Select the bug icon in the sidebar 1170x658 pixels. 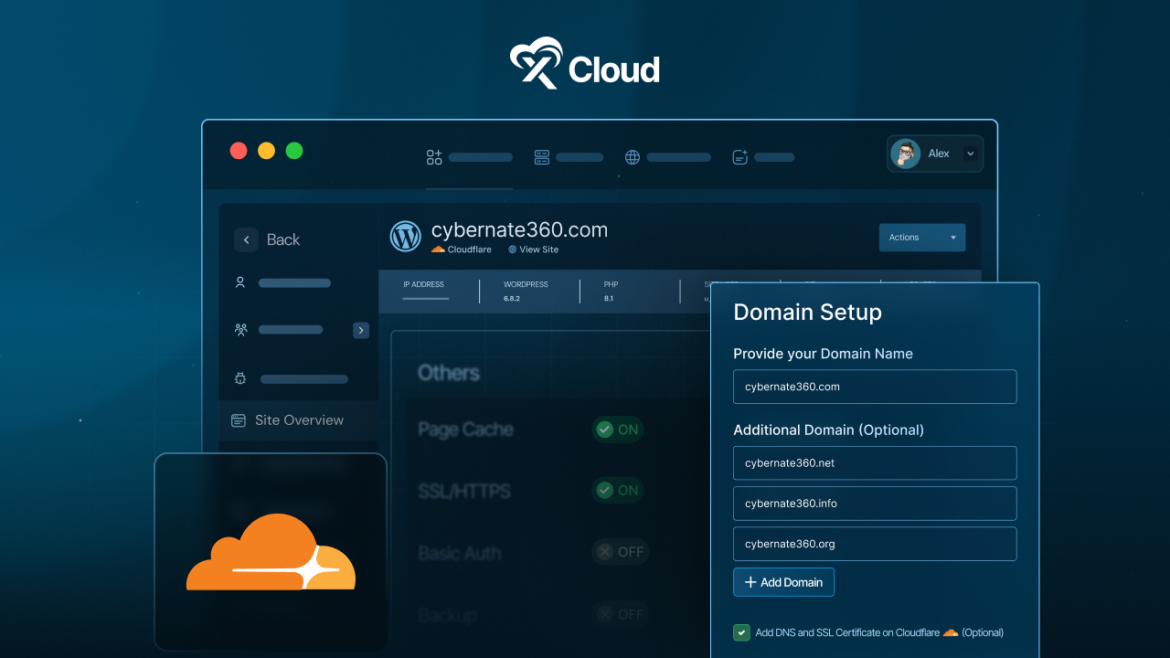point(240,378)
